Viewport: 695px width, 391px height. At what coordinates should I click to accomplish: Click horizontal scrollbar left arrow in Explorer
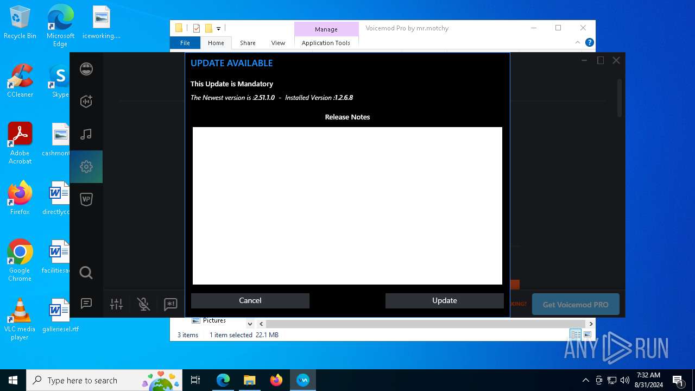pos(261,324)
